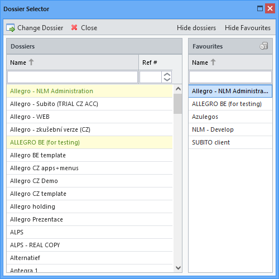279x279 pixels.
Task: Click Hide dossiers
Action: 196,28
